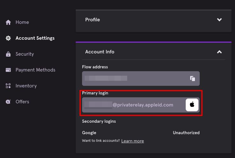Click the Unauthorized status next to Google

[x=186, y=133]
